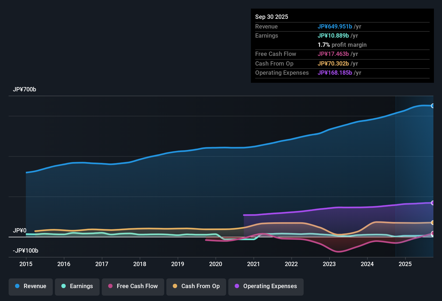Select the Revenue endpoint marker on the chart
This screenshot has height=301, width=442.
pyautogui.click(x=433, y=106)
